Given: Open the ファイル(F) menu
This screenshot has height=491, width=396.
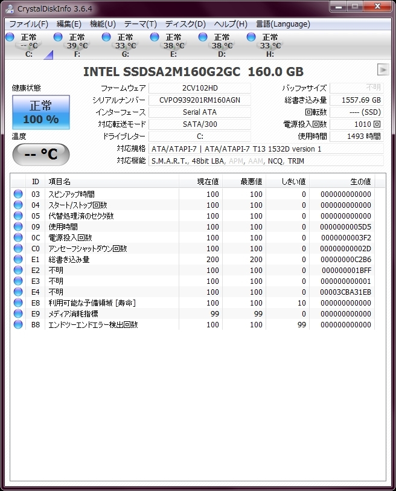Looking at the screenshot, I should (28, 24).
